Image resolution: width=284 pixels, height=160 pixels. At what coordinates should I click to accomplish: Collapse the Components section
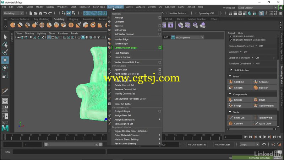[230, 94]
